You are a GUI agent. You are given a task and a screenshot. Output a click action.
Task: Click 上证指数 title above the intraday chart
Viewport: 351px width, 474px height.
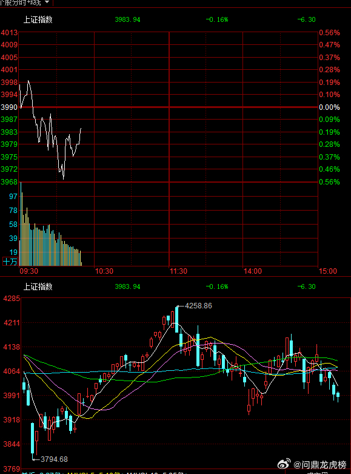pos(38,19)
